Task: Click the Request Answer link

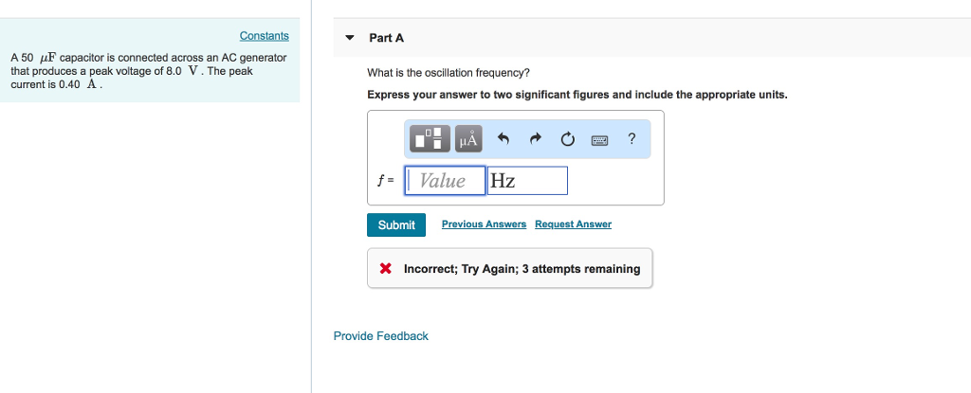Action: point(573,224)
